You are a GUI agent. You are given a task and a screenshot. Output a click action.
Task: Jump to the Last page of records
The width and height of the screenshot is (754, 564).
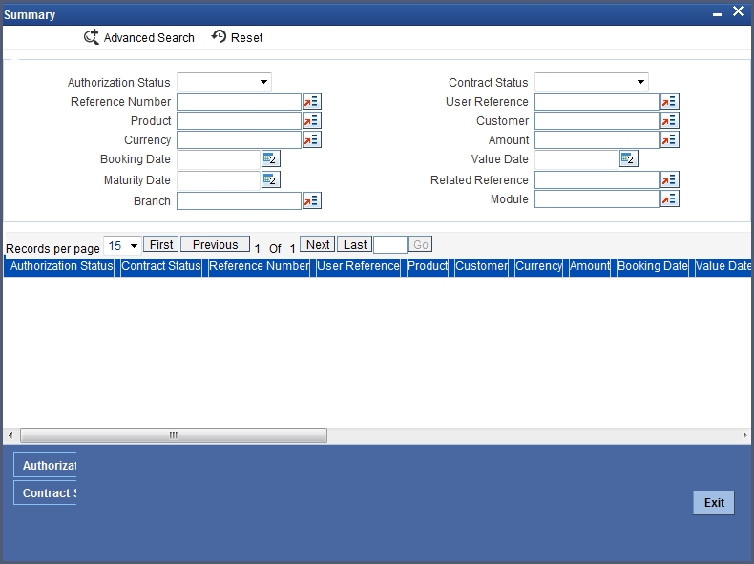click(355, 244)
